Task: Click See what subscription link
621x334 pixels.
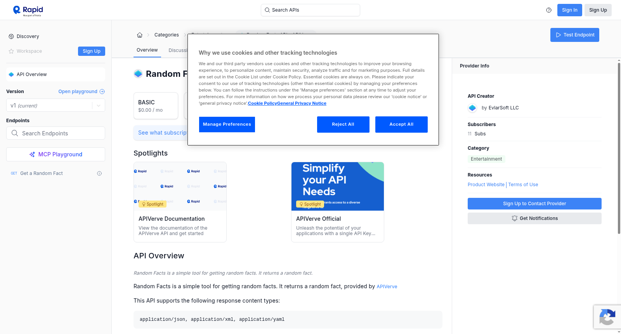Action: coord(163,133)
